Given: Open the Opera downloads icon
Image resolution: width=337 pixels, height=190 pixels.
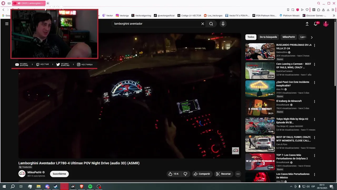Looking at the screenshot, I should pyautogui.click(x=328, y=10).
